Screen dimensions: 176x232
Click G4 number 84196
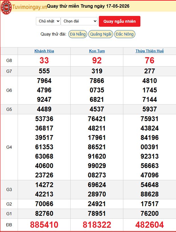coord(150,138)
